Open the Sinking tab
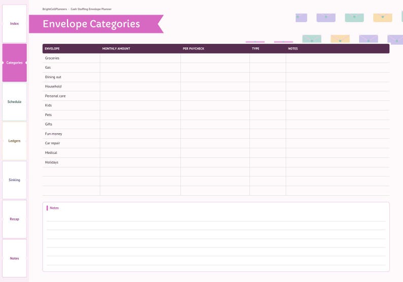 tap(14, 180)
